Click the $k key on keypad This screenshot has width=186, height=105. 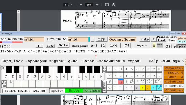click(x=132, y=82)
